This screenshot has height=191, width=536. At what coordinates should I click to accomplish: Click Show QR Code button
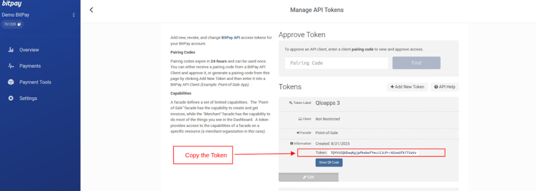329,163
